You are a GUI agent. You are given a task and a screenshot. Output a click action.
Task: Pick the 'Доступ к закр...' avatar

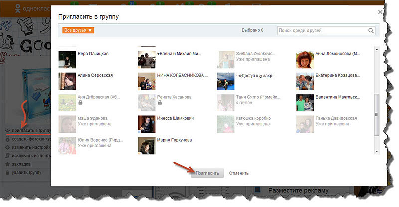click(226, 81)
